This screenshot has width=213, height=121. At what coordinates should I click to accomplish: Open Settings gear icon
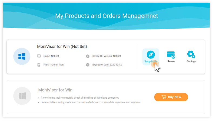coord(191,54)
